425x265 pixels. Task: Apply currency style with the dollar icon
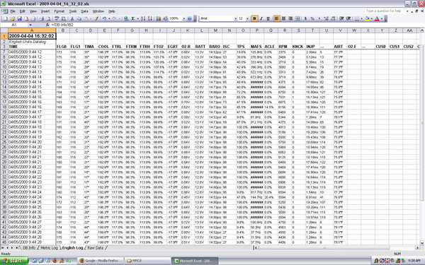coord(305,18)
